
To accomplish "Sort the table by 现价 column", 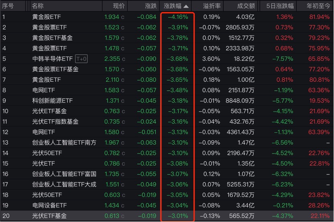I will tap(119, 6).
